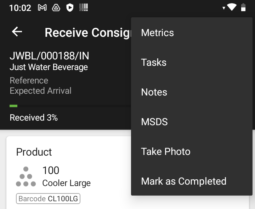This screenshot has width=255, height=209.
Task: Tap the back arrow icon
Action: (17, 32)
